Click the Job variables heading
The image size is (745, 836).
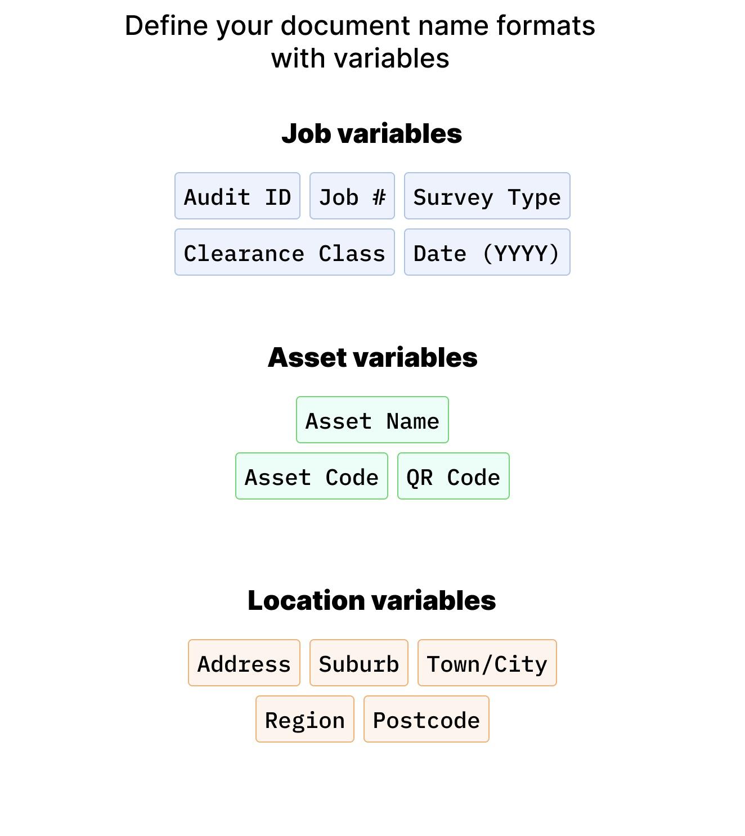[372, 133]
